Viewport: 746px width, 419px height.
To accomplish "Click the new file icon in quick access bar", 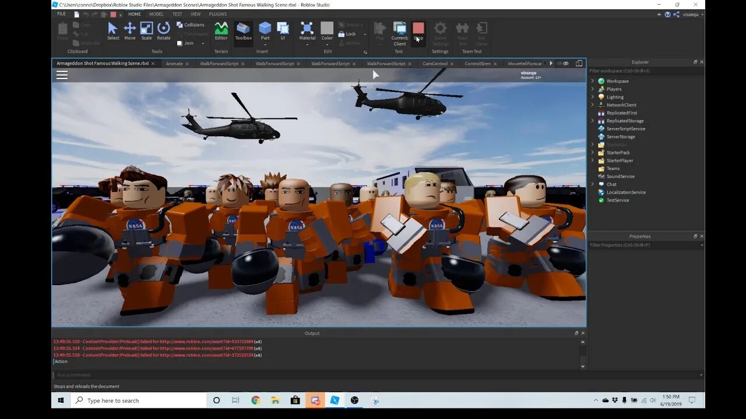I will click(76, 14).
